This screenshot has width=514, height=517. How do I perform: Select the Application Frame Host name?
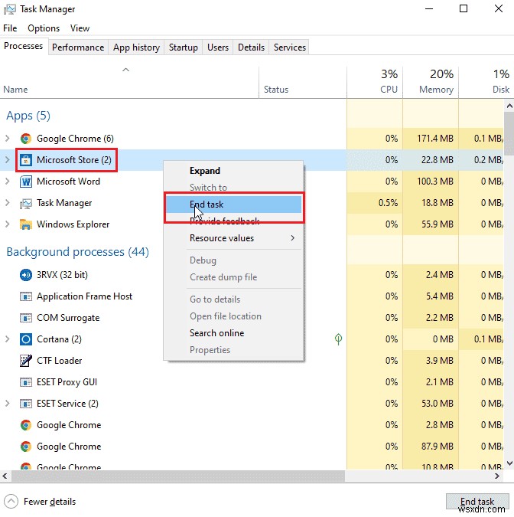tap(84, 296)
